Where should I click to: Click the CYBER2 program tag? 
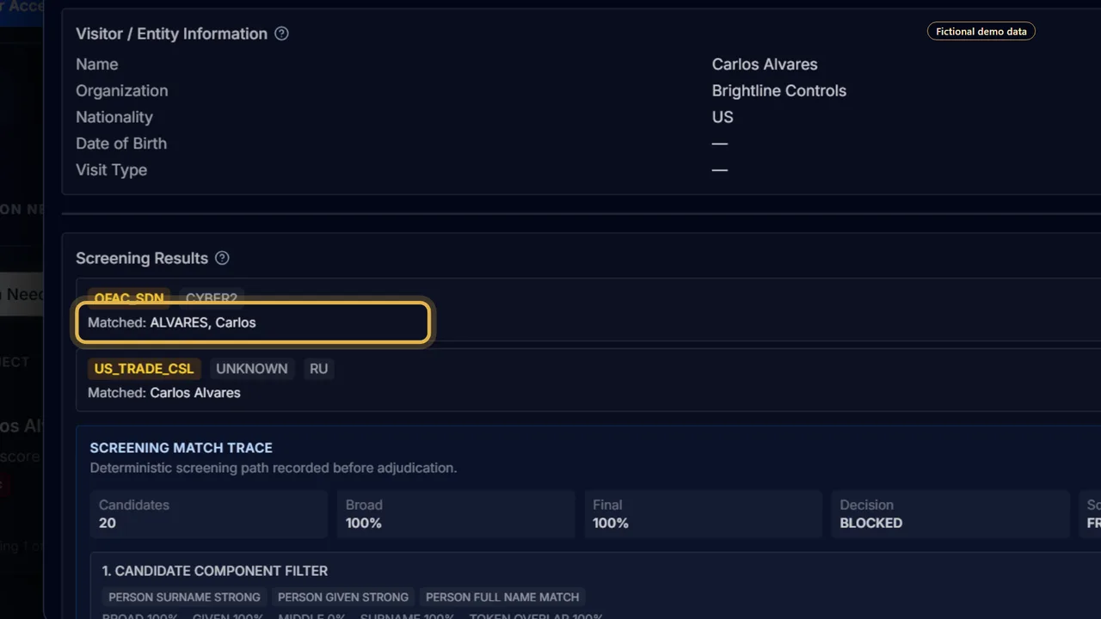pyautogui.click(x=212, y=298)
